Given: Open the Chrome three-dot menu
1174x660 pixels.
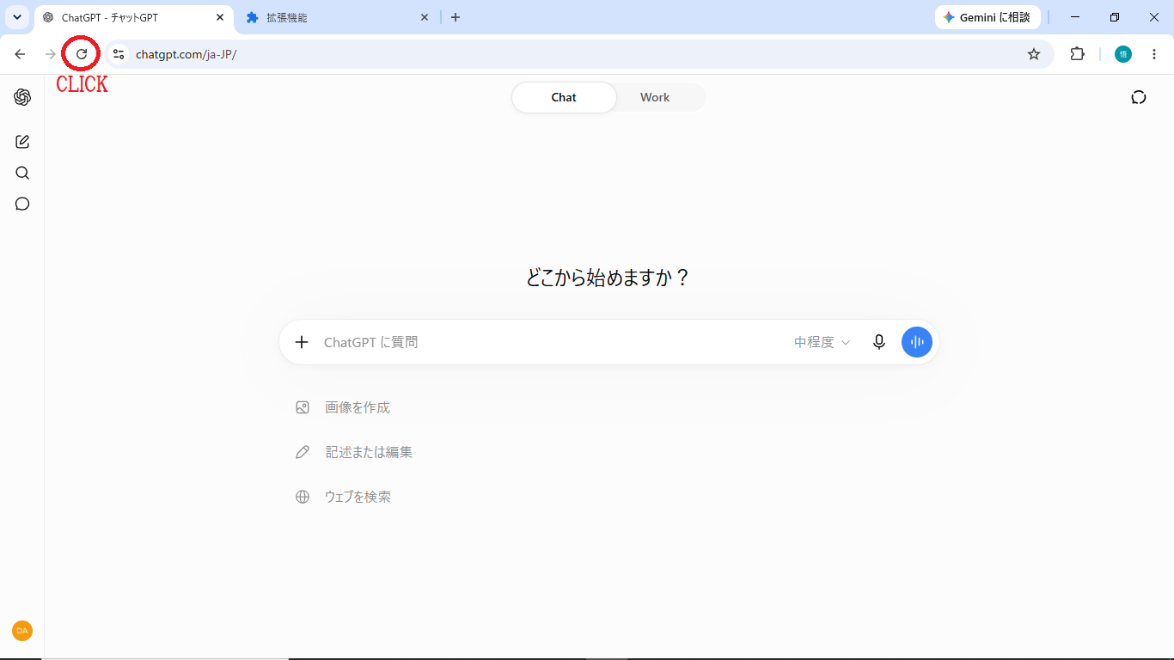Looking at the screenshot, I should click(1154, 54).
